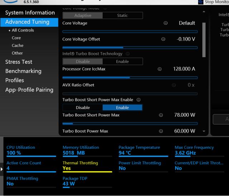Screen dimensions: 229x196
Task: Click the Power Limit Throttling monitor reading
Action: pos(143,166)
